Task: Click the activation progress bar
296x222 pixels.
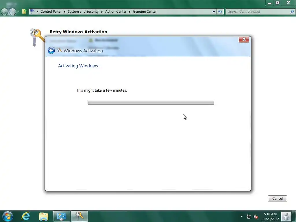Action: click(151, 102)
